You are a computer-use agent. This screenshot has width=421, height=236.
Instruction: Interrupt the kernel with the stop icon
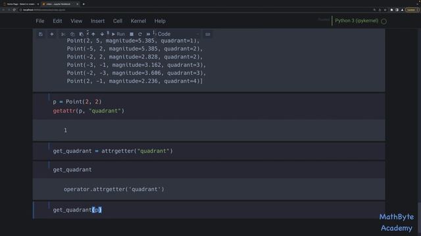click(132, 34)
